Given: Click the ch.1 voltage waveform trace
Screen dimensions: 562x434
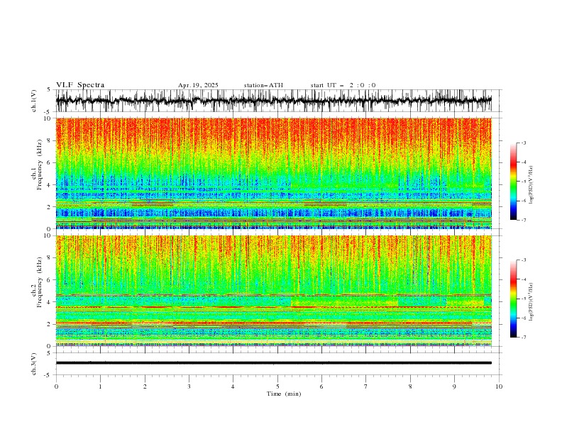Looking at the screenshot, I should coord(273,101).
